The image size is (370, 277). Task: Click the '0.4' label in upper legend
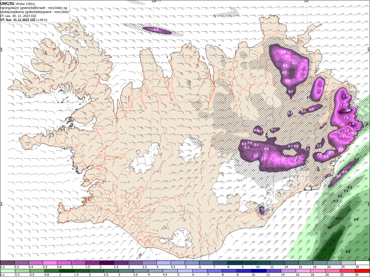click(x=31, y=267)
